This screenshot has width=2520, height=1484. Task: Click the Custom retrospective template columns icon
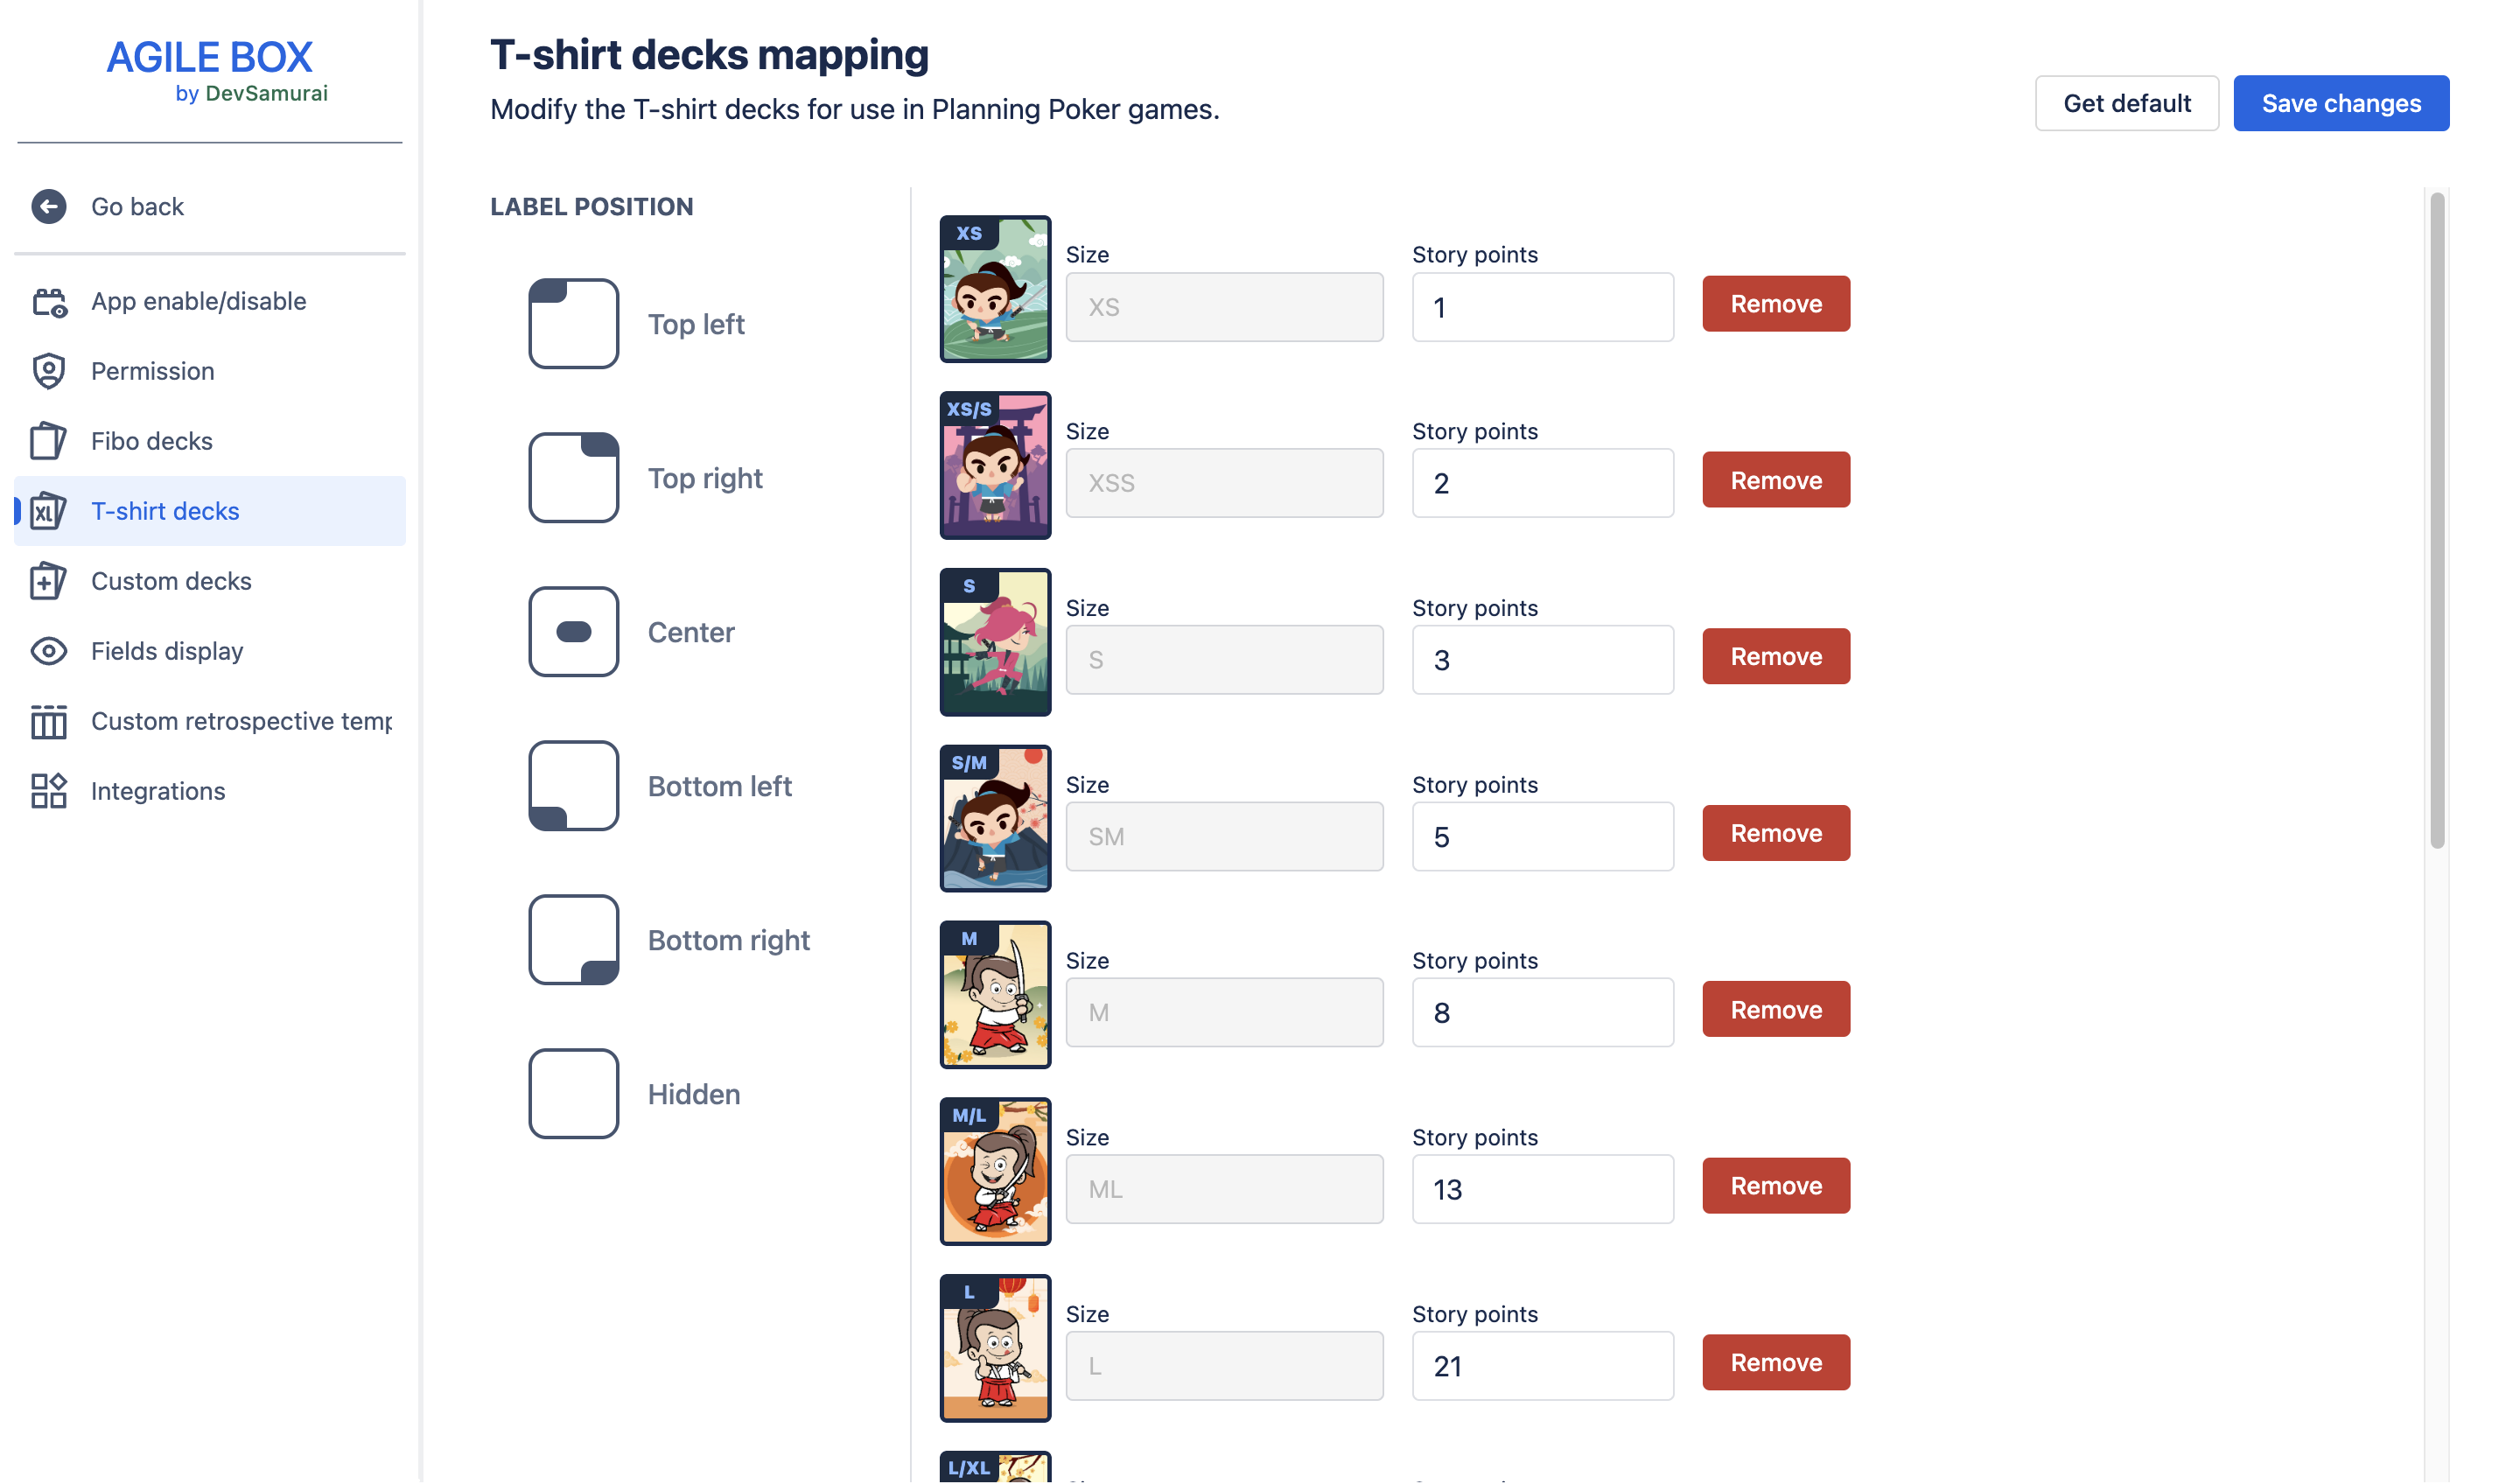[x=48, y=721]
